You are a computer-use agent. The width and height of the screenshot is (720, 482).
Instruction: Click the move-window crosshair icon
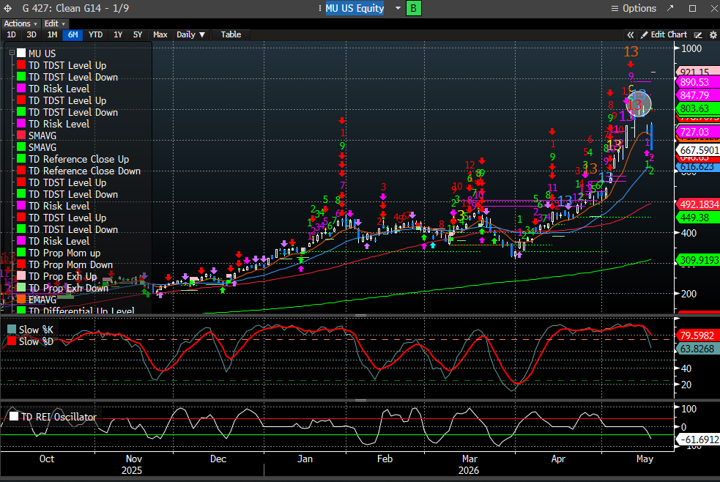[x=8, y=8]
